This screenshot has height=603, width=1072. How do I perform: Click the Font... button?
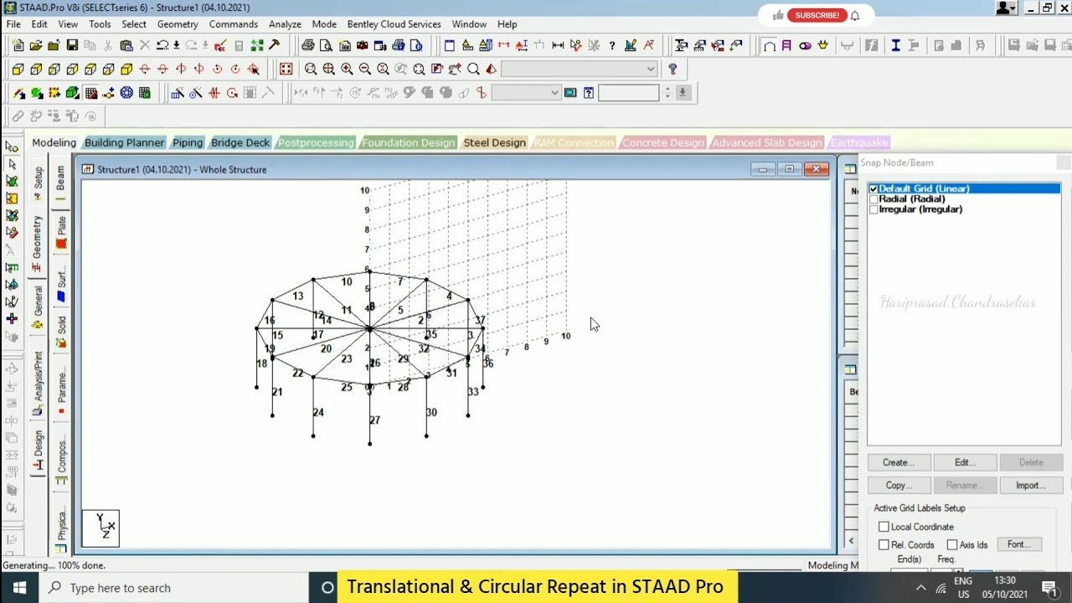coord(1019,544)
